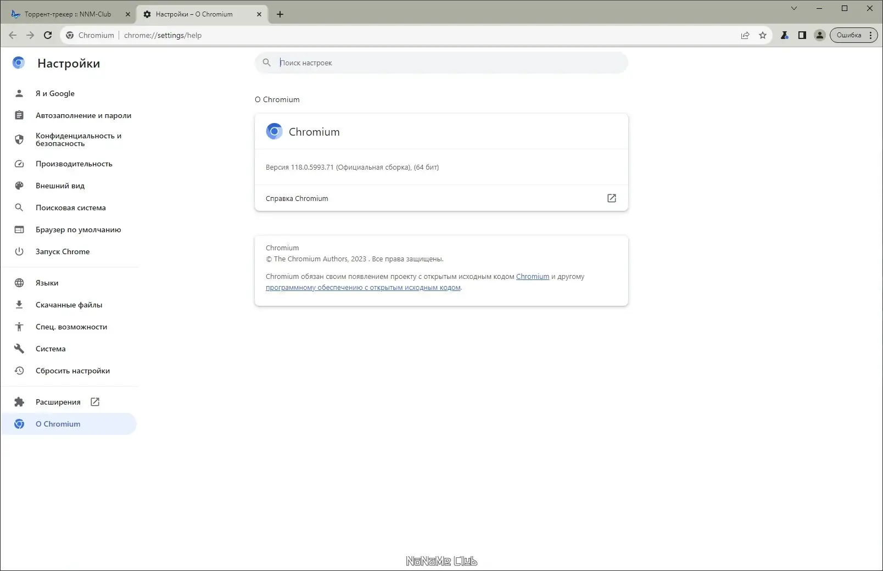Viewport: 883px width, 571px height.
Task: Open a new tab with the plus button
Action: tap(280, 14)
